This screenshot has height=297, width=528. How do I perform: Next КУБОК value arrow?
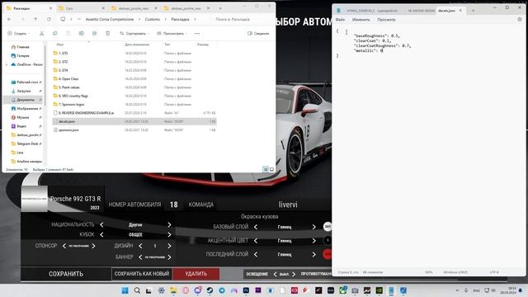click(x=169, y=234)
